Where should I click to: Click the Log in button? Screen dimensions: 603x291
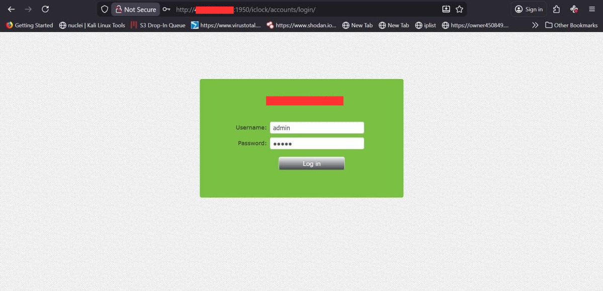click(311, 163)
